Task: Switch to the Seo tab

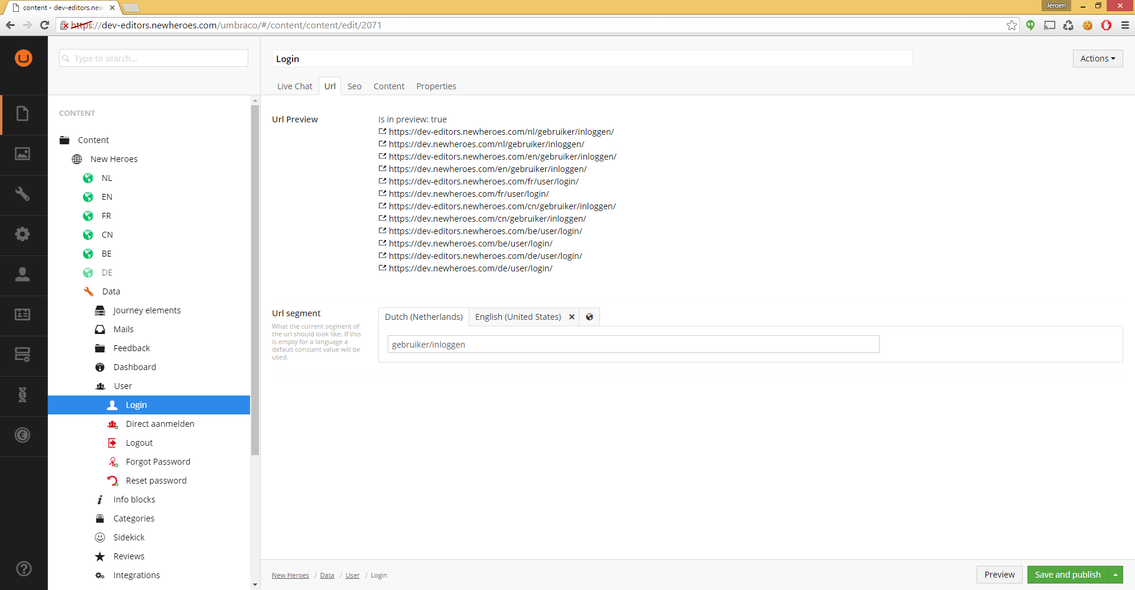Action: [x=354, y=86]
